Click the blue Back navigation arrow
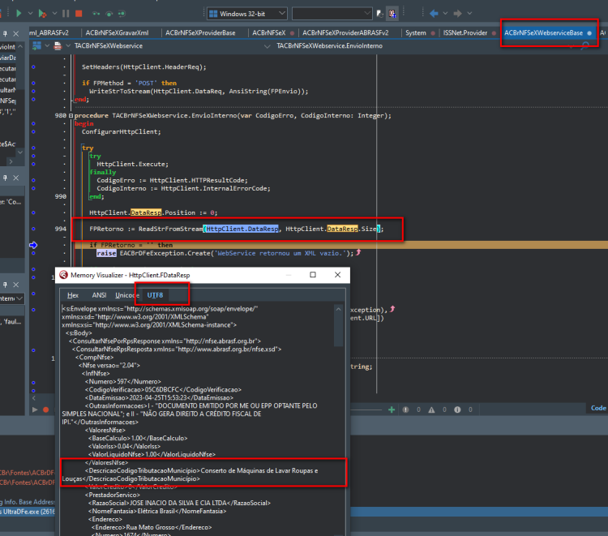The image size is (608, 536). 434,14
